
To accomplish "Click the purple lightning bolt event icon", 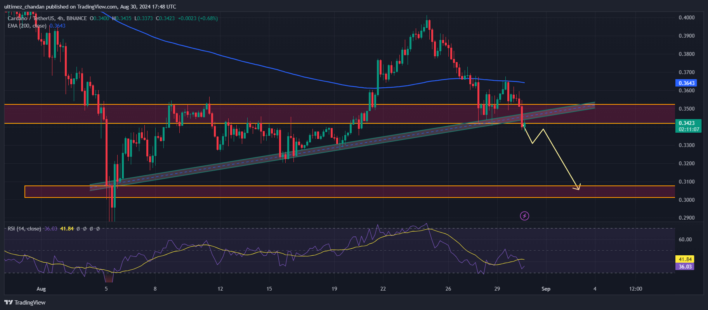I will pyautogui.click(x=524, y=216).
